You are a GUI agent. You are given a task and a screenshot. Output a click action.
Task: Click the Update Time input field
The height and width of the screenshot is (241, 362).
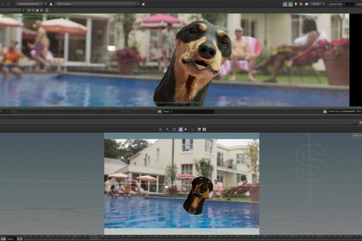click(348, 4)
